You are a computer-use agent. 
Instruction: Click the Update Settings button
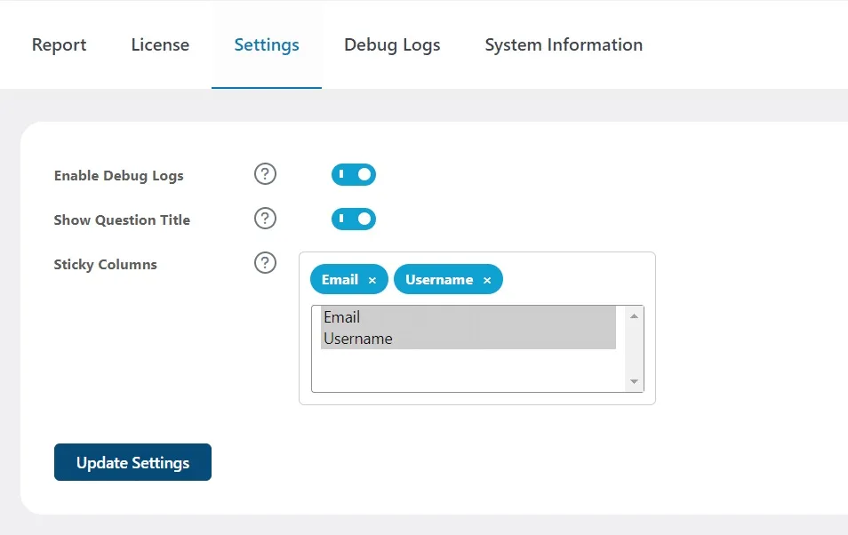[132, 462]
